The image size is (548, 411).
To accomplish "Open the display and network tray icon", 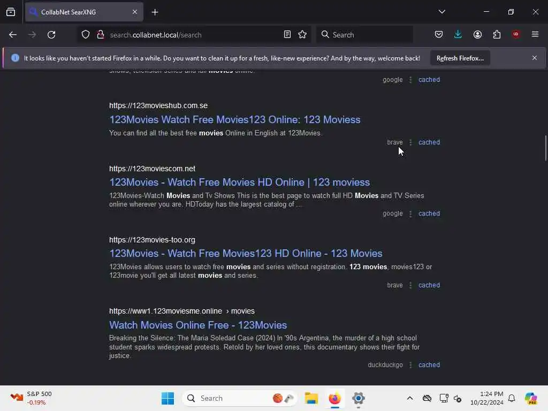I will (x=444, y=398).
